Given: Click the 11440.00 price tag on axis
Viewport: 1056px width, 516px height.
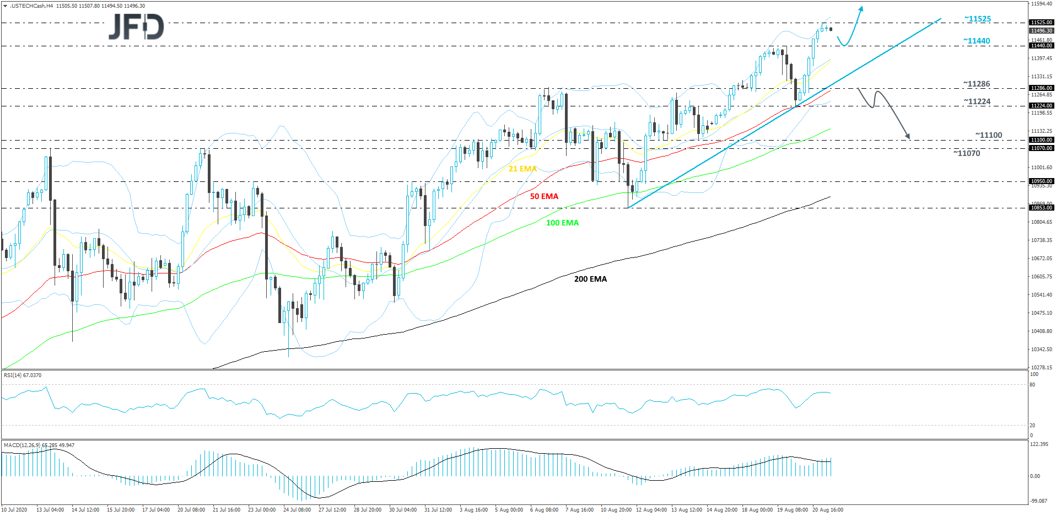Looking at the screenshot, I should click(1042, 46).
